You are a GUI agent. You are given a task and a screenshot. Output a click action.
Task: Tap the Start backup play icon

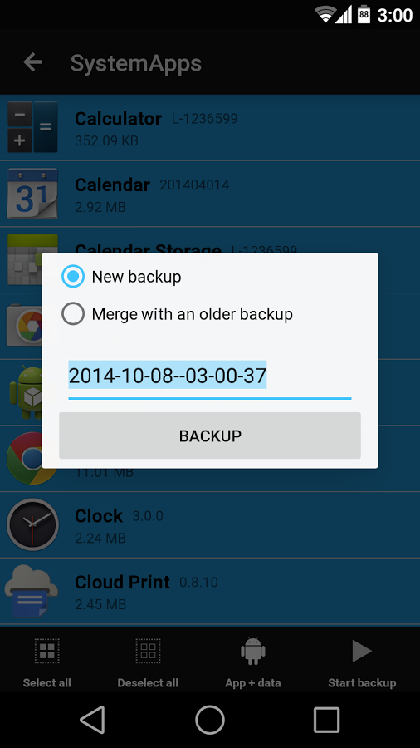(362, 651)
